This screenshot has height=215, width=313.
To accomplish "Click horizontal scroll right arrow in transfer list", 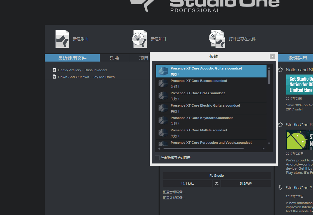I will [264, 149].
